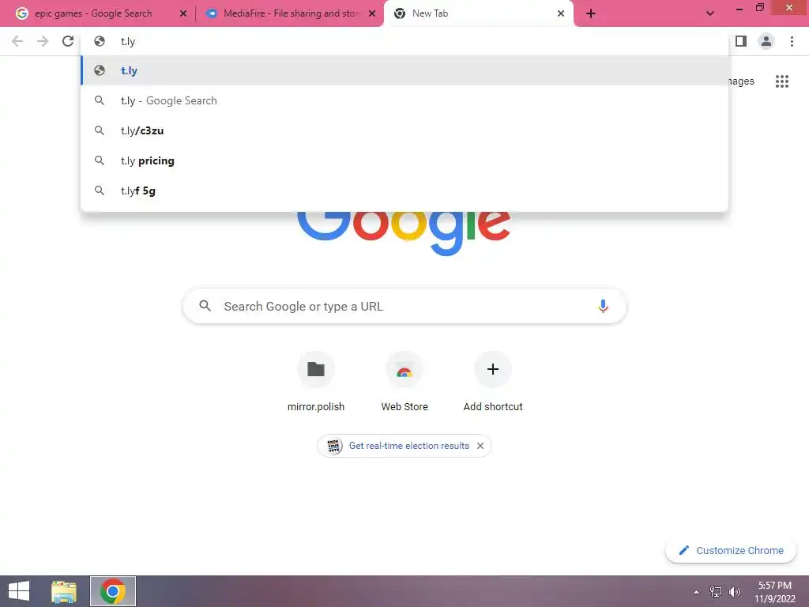Toggle the side panel icon
Viewport: 809px width, 607px height.
[741, 41]
